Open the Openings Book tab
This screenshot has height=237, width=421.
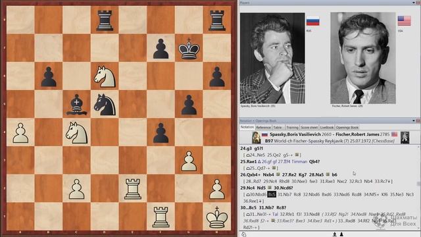pyautogui.click(x=347, y=127)
